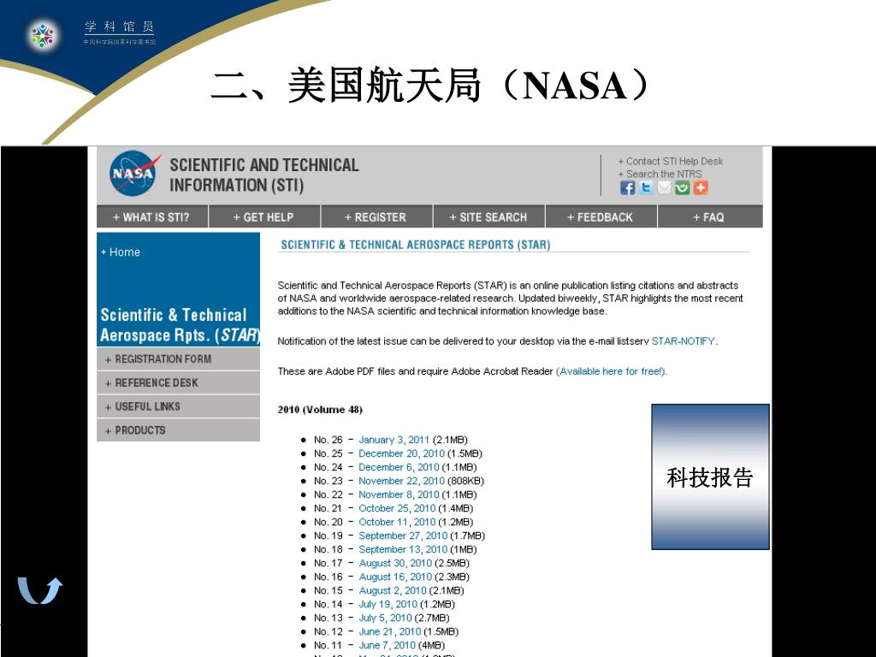Viewport: 876px width, 657px height.
Task: Click the Scientific & Technical Aerospace Rpts. sidebar heading
Action: pyautogui.click(x=180, y=324)
